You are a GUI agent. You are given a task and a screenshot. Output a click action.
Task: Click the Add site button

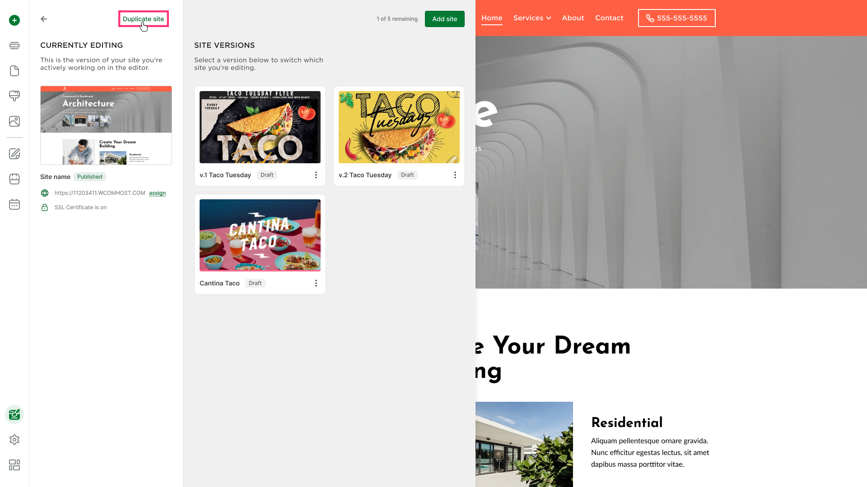[445, 19]
